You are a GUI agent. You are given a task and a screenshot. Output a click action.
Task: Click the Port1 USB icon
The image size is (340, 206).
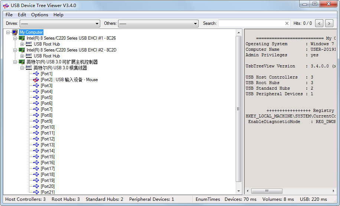(x=36, y=74)
